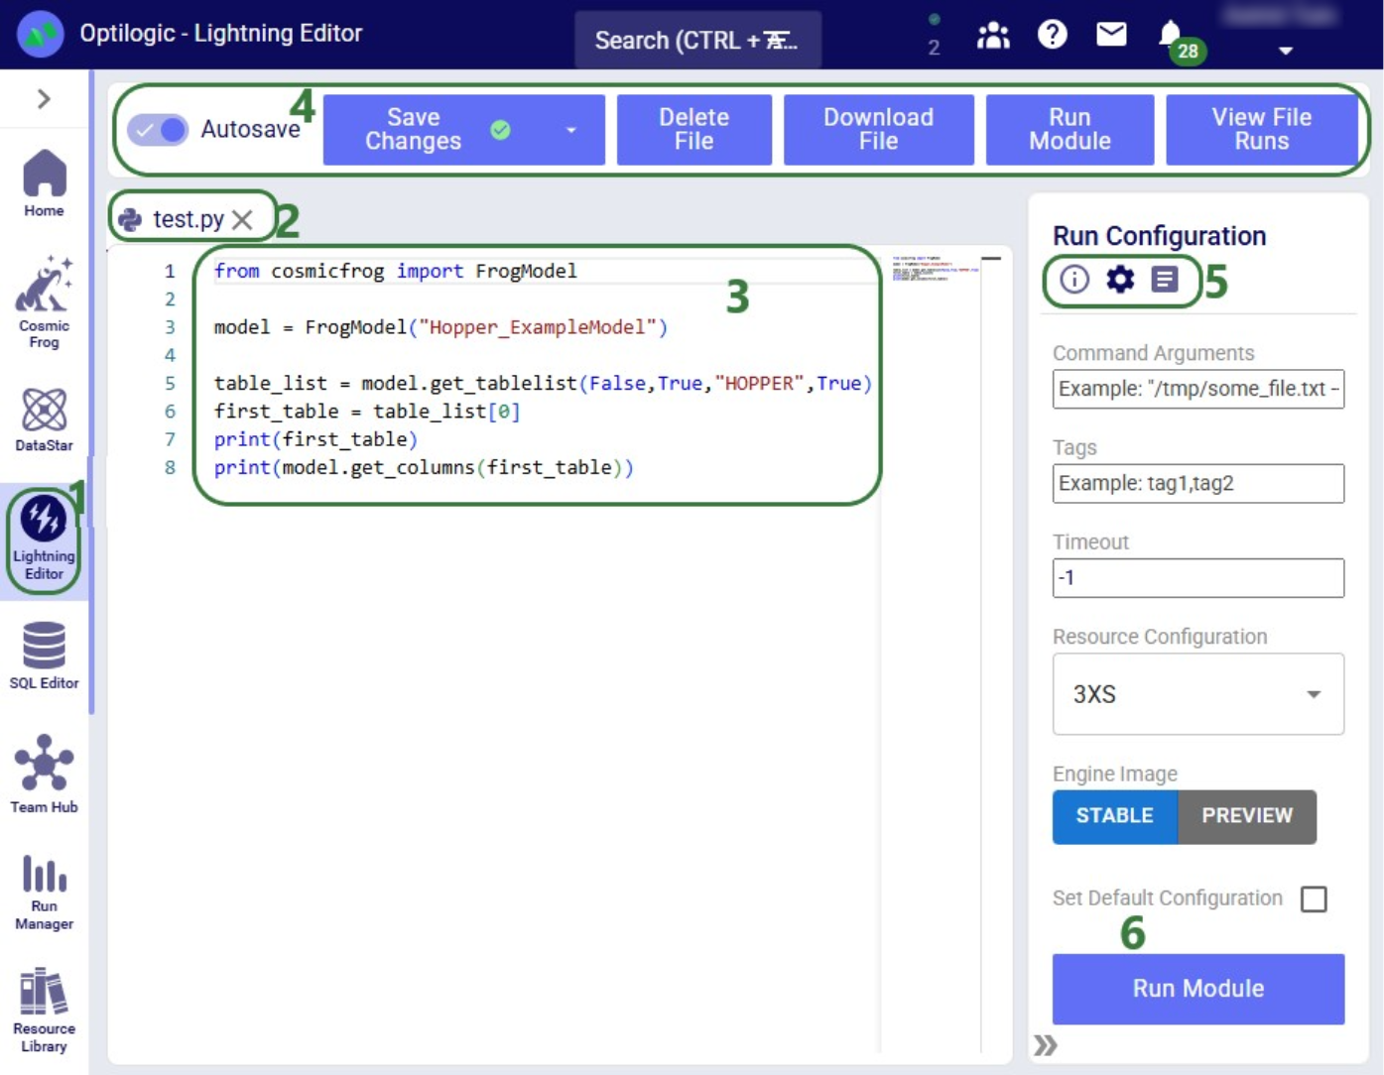
Task: Toggle the Autosave switch
Action: coord(158,130)
